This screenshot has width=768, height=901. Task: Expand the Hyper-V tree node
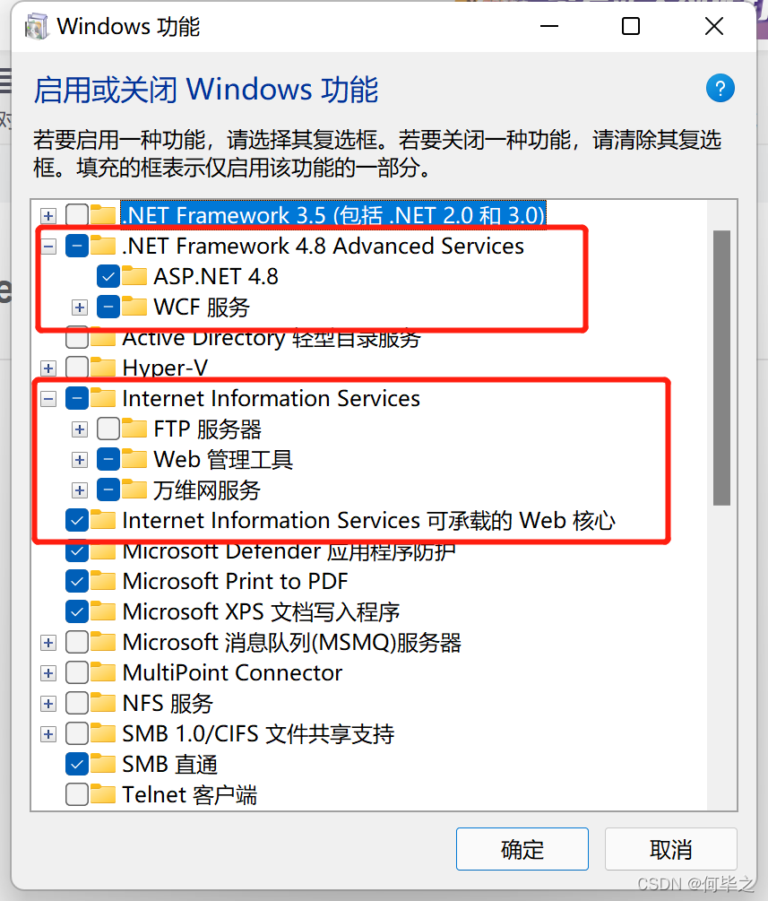[x=47, y=368]
